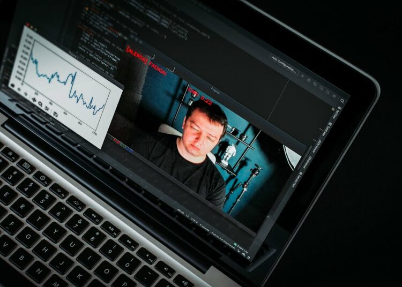The image size is (402, 287).
Task: Open Configure subplots in plot toolbar
Action: 47,109
